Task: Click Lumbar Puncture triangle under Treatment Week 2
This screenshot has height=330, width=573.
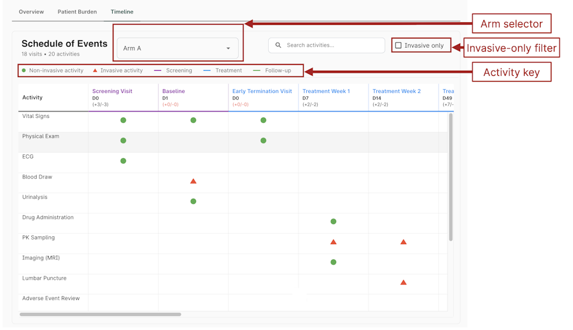Action: 404,282
